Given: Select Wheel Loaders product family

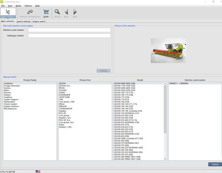Looking at the screenshot, I should coord(30,104).
